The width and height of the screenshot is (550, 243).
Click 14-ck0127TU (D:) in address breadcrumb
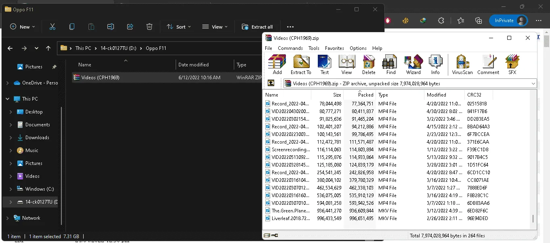coord(118,48)
